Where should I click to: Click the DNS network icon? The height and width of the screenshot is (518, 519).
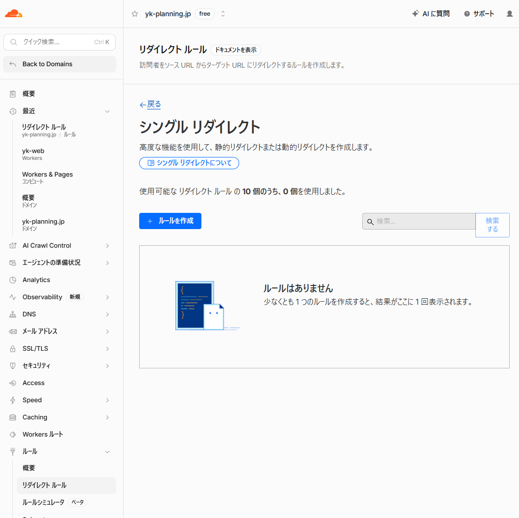(13, 314)
